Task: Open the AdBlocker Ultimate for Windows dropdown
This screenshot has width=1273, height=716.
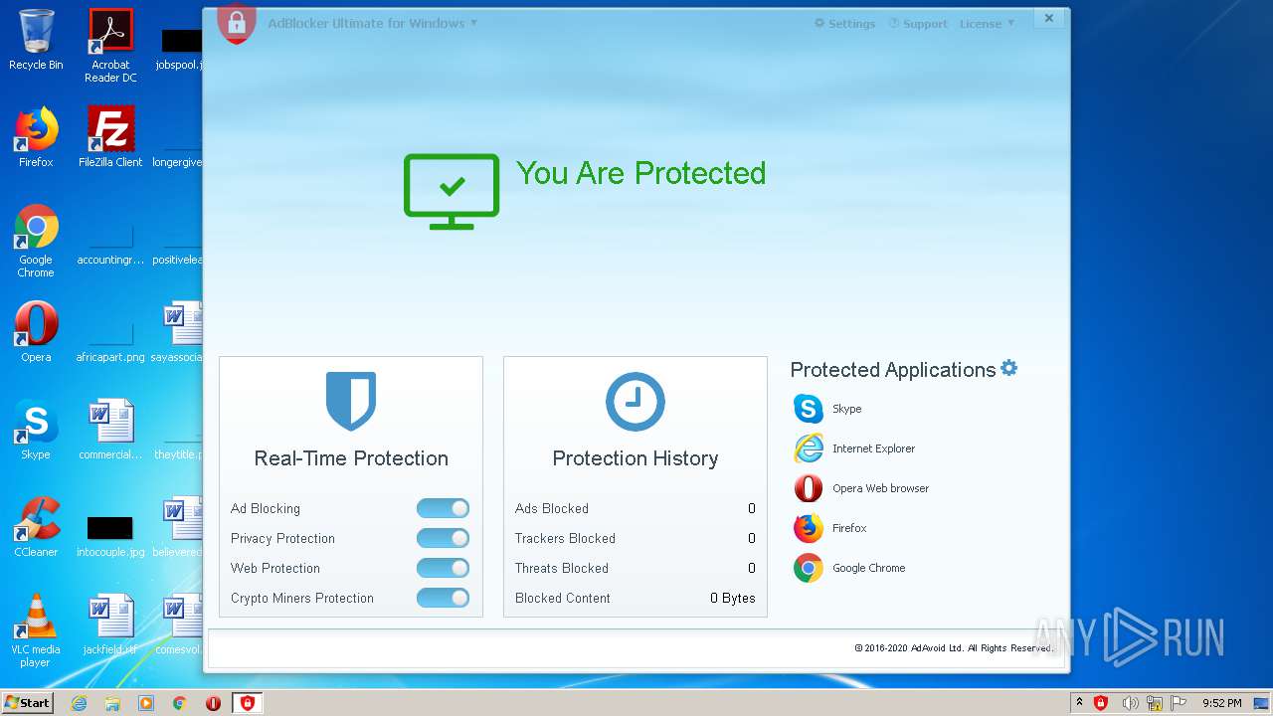Action: pyautogui.click(x=372, y=23)
